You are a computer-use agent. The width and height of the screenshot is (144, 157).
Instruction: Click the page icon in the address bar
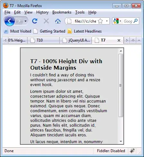point(69,21)
